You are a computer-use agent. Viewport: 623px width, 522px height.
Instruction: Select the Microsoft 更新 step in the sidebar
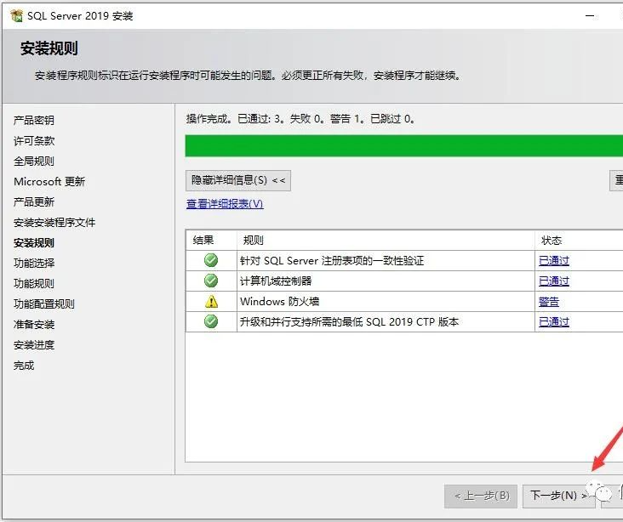coord(49,181)
